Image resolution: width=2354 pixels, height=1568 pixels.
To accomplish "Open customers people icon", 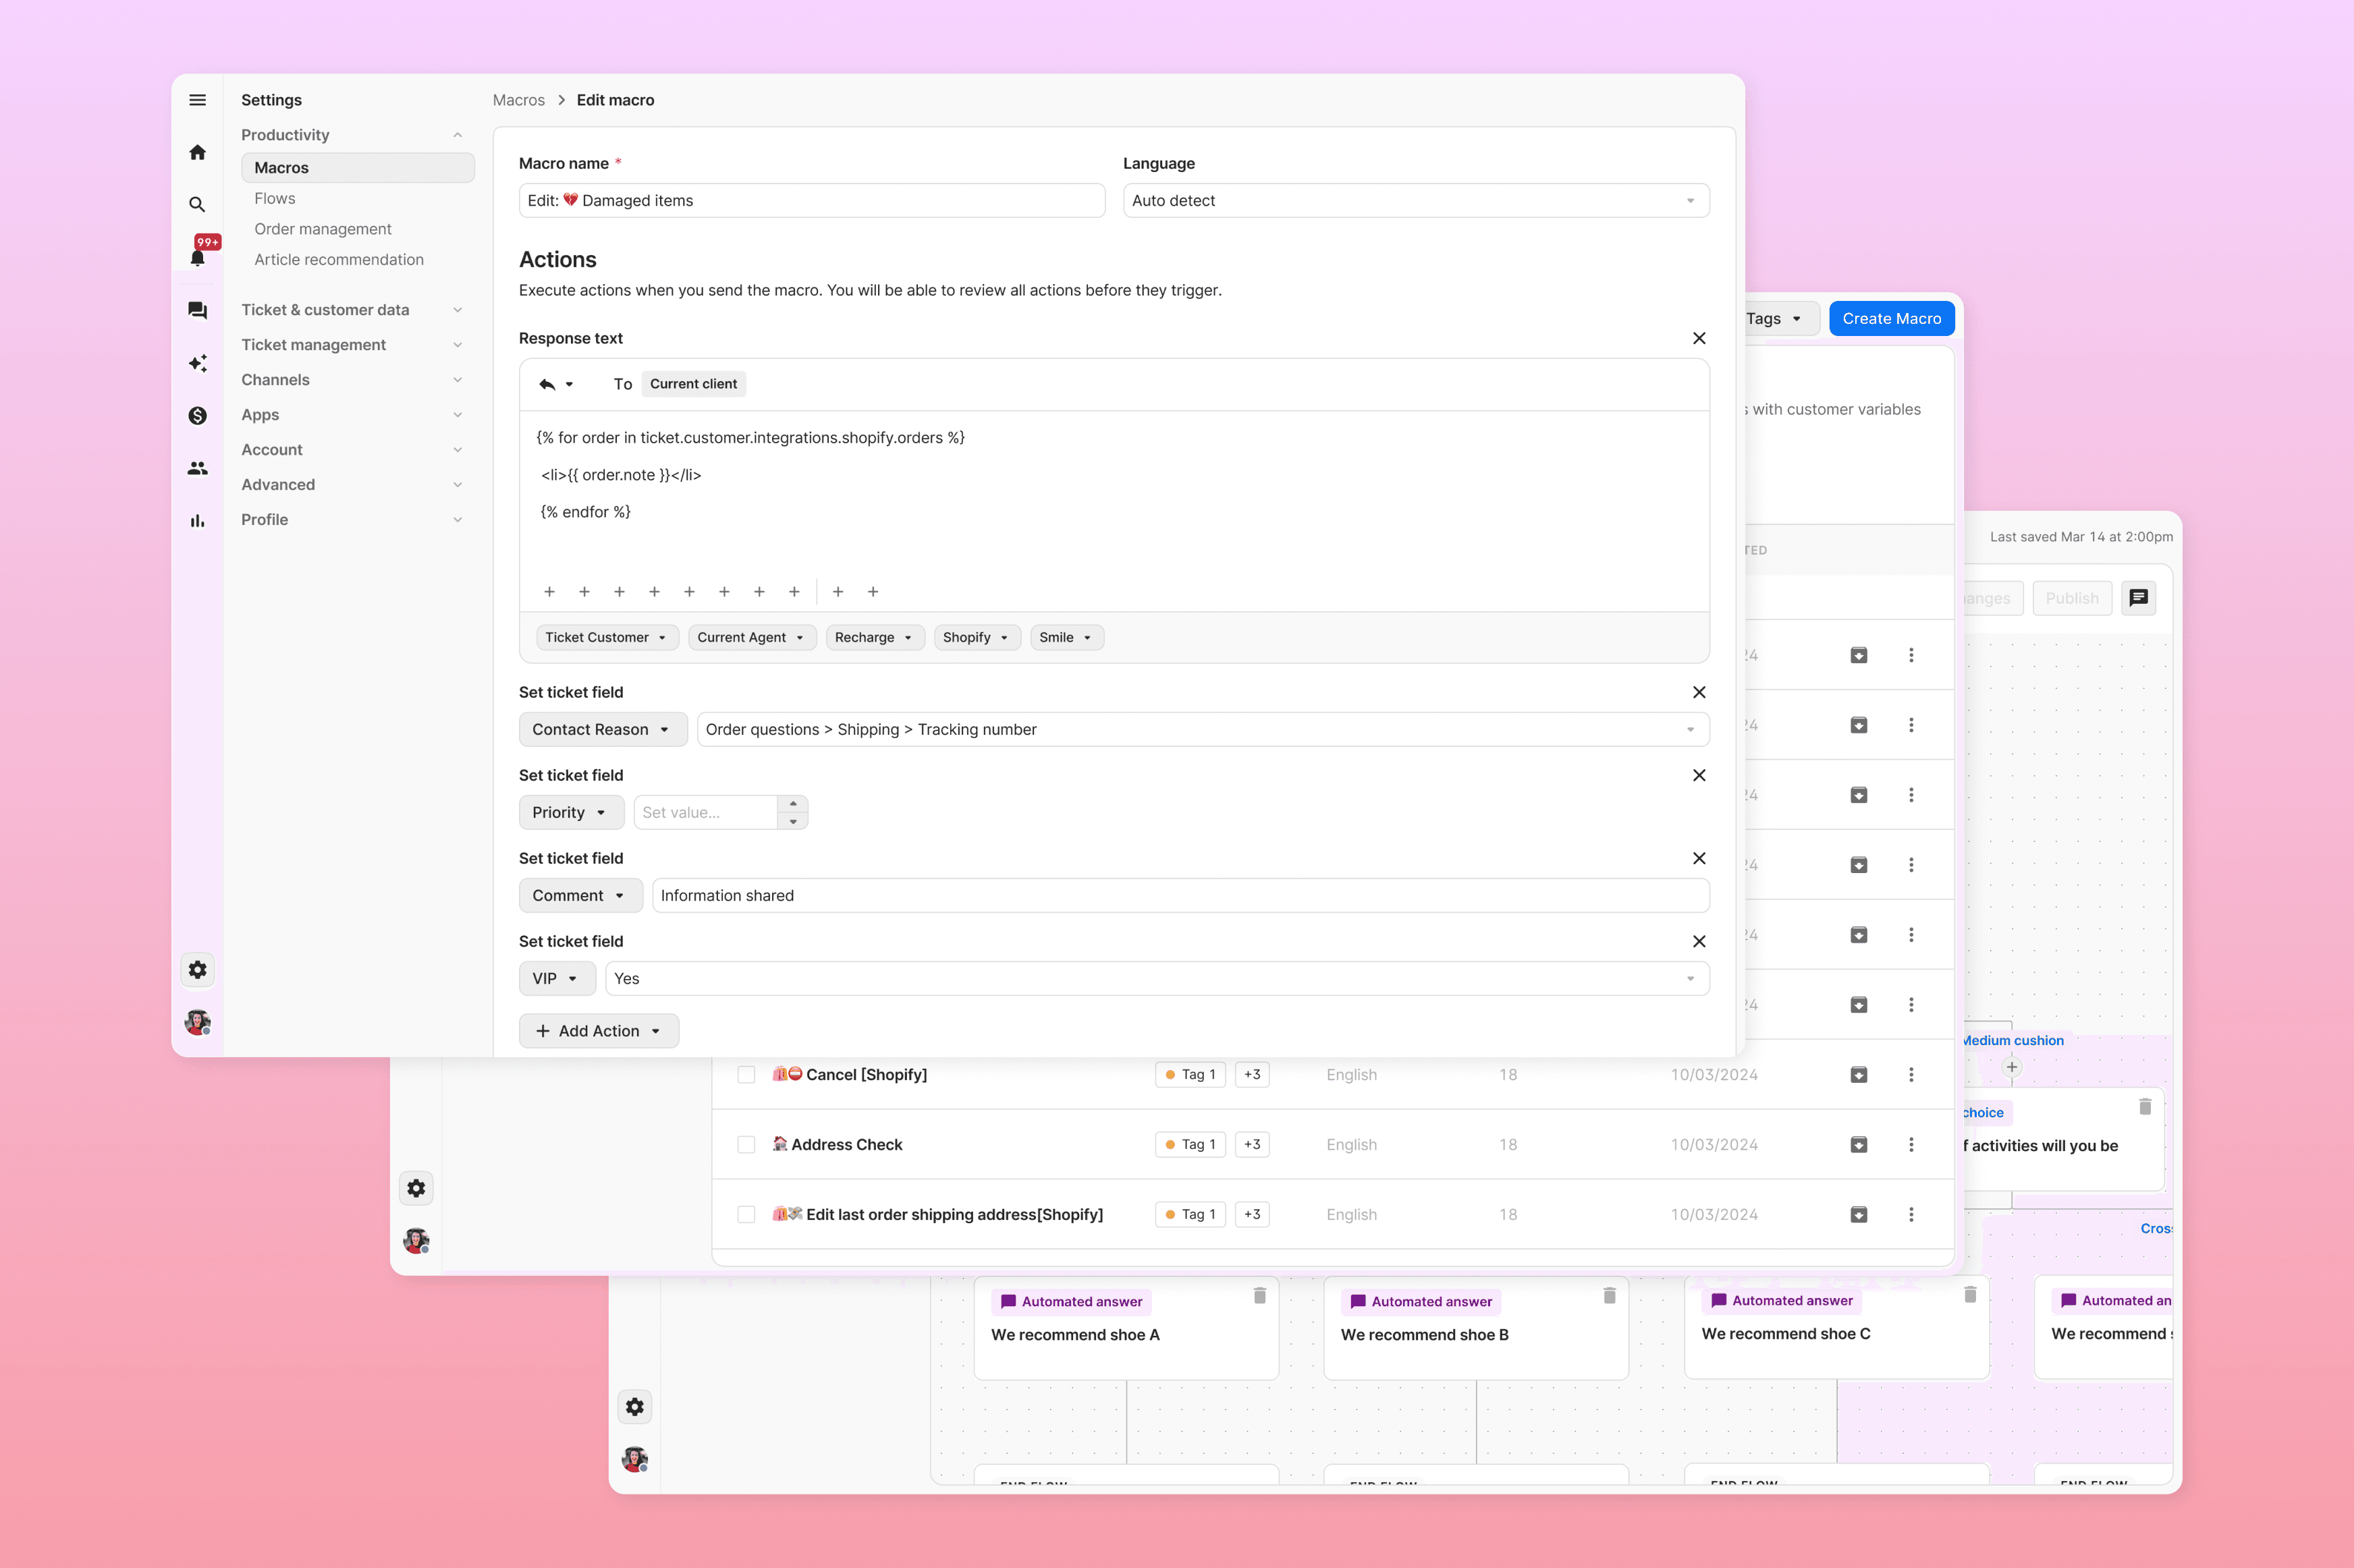I will click(x=198, y=468).
